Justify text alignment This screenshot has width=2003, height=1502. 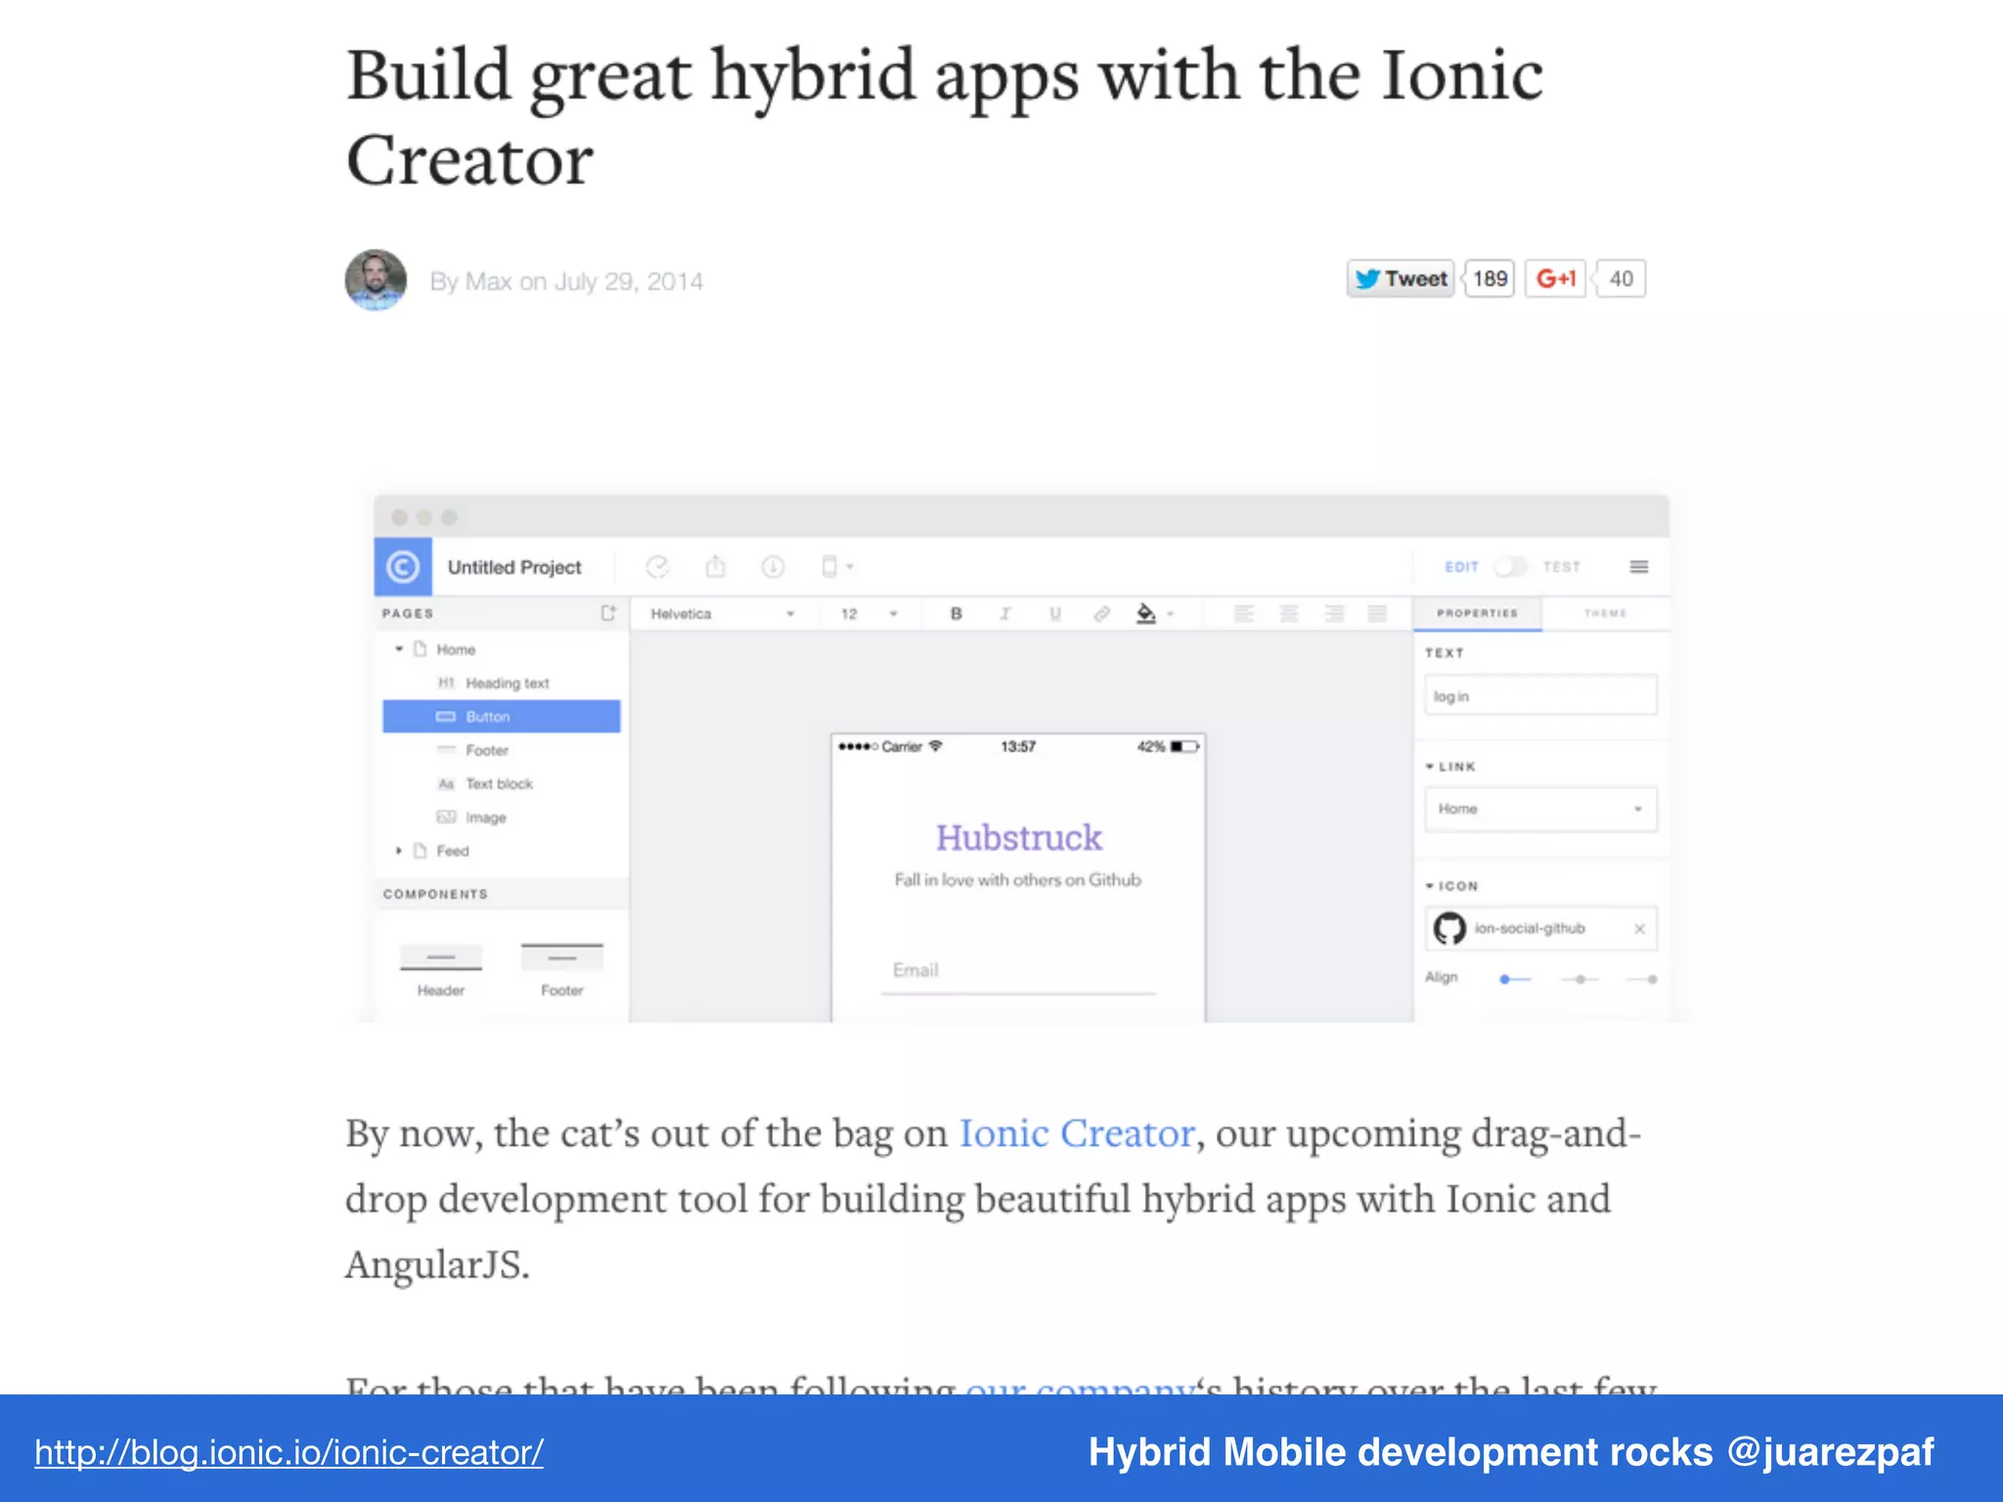(x=1377, y=614)
